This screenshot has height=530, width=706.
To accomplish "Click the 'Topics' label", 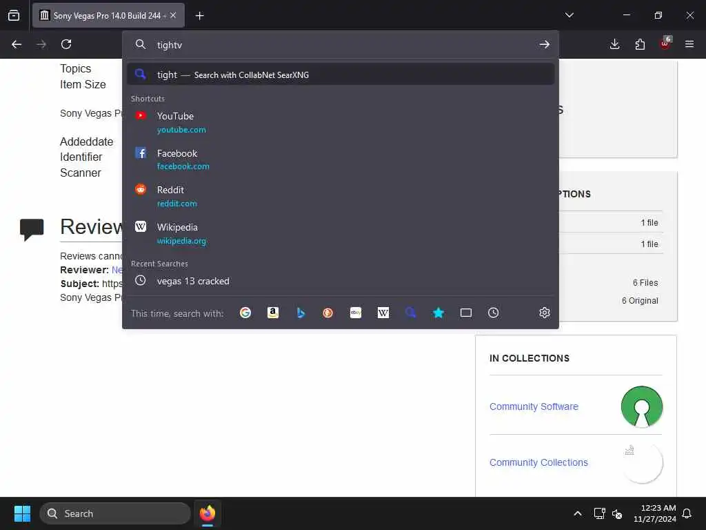I will tap(76, 68).
